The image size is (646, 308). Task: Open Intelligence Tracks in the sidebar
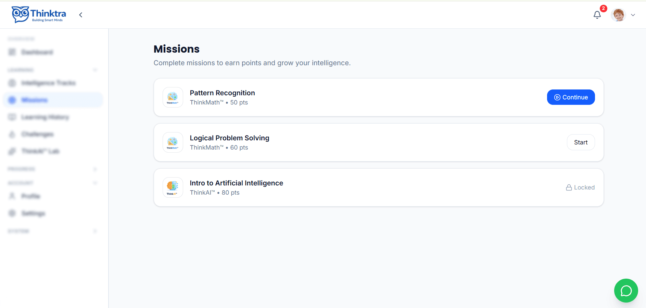(x=48, y=83)
